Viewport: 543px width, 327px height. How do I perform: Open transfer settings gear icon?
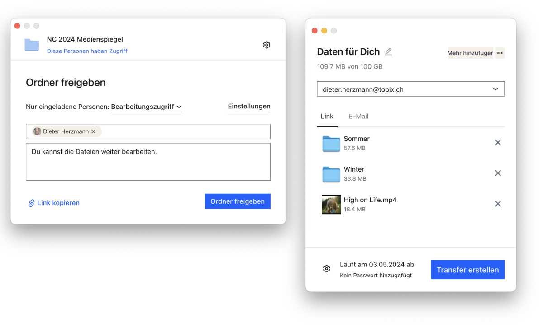(x=327, y=269)
